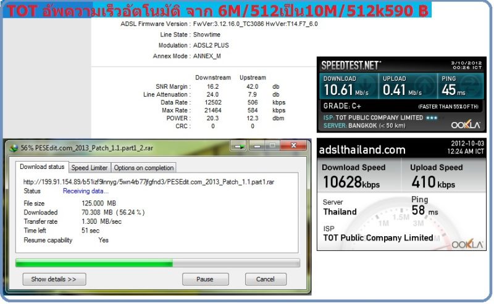The width and height of the screenshot is (494, 304).
Task: Click the Modulation value ADSL2 PLUS
Action: click(211, 45)
